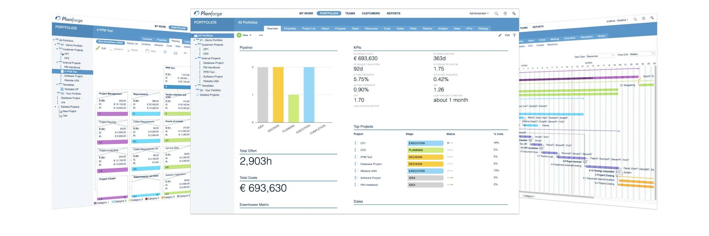Image resolution: width=709 pixels, height=236 pixels.
Task: Open the three-dot menu beside New
Action: (261, 35)
